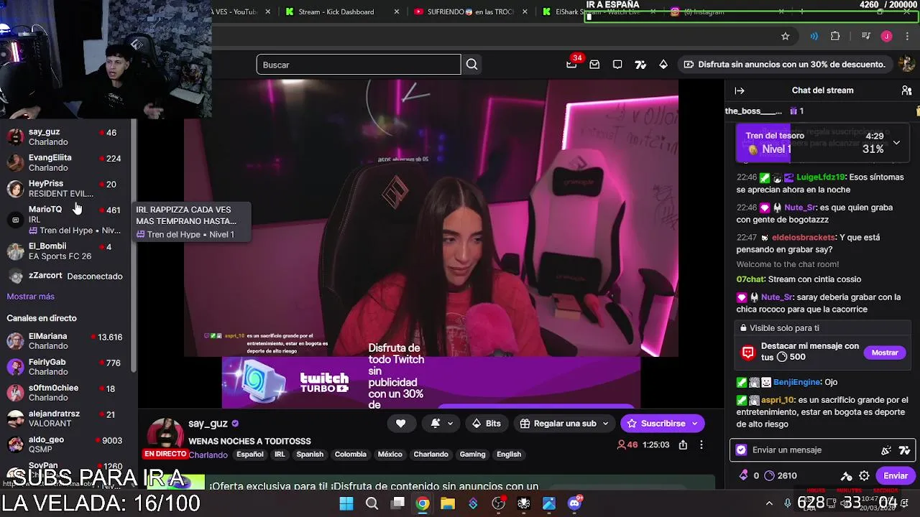Open chat settings gear icon
920x517 pixels.
pos(864,475)
